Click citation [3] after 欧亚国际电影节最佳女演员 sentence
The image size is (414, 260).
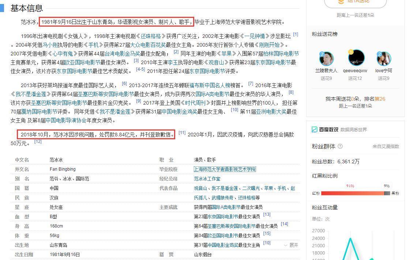click(x=136, y=61)
